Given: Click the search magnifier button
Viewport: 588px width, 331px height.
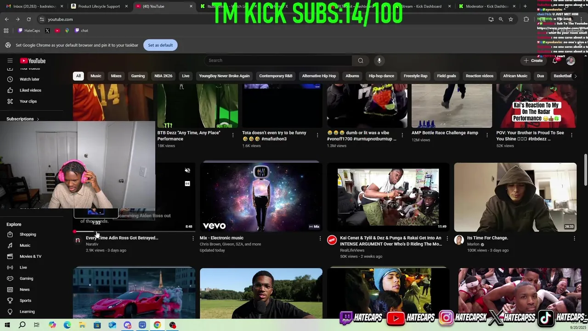Looking at the screenshot, I should (361, 60).
